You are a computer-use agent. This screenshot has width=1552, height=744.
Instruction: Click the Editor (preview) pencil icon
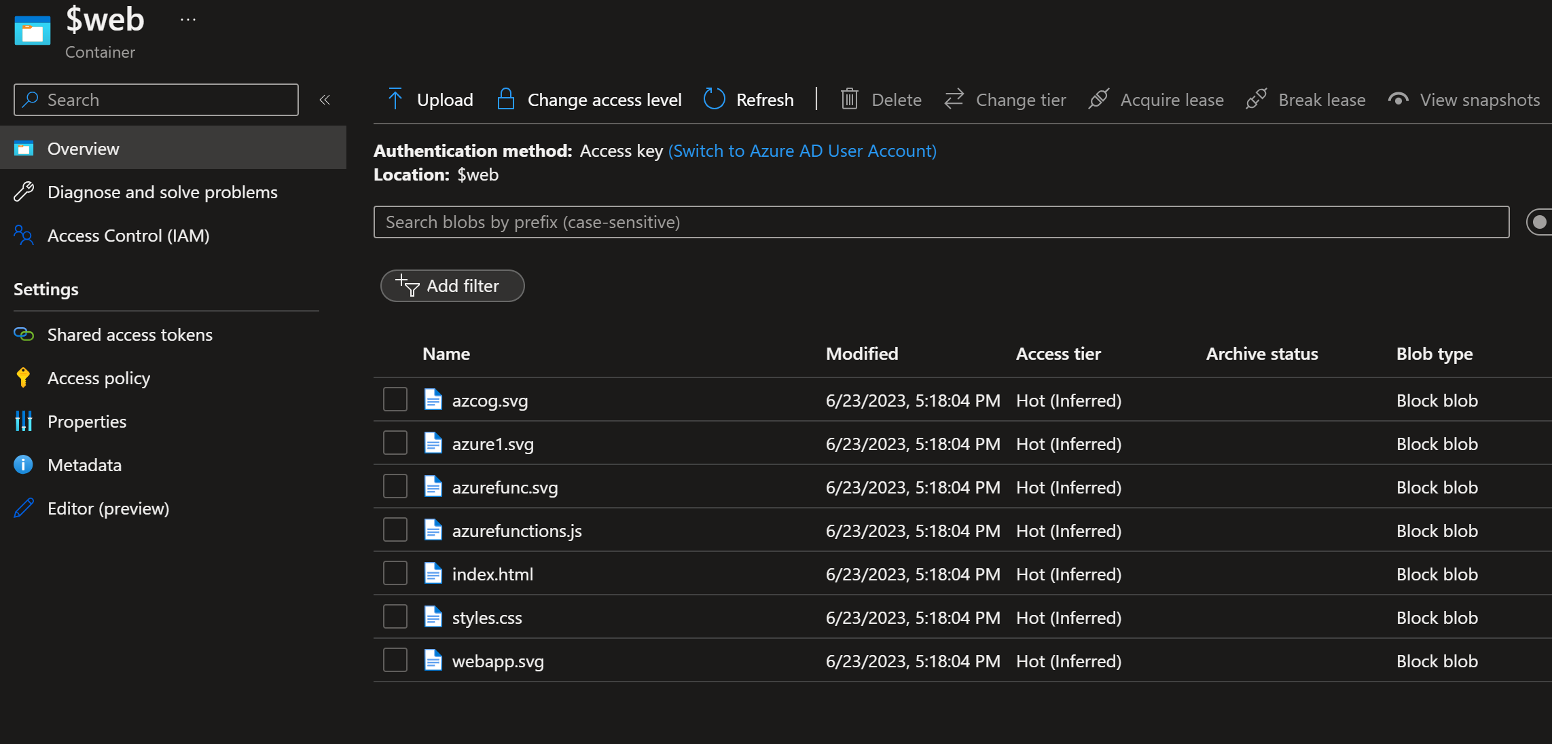click(24, 508)
